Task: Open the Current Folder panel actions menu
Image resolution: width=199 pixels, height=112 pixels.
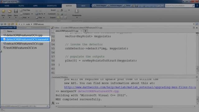Action: click(15, 27)
